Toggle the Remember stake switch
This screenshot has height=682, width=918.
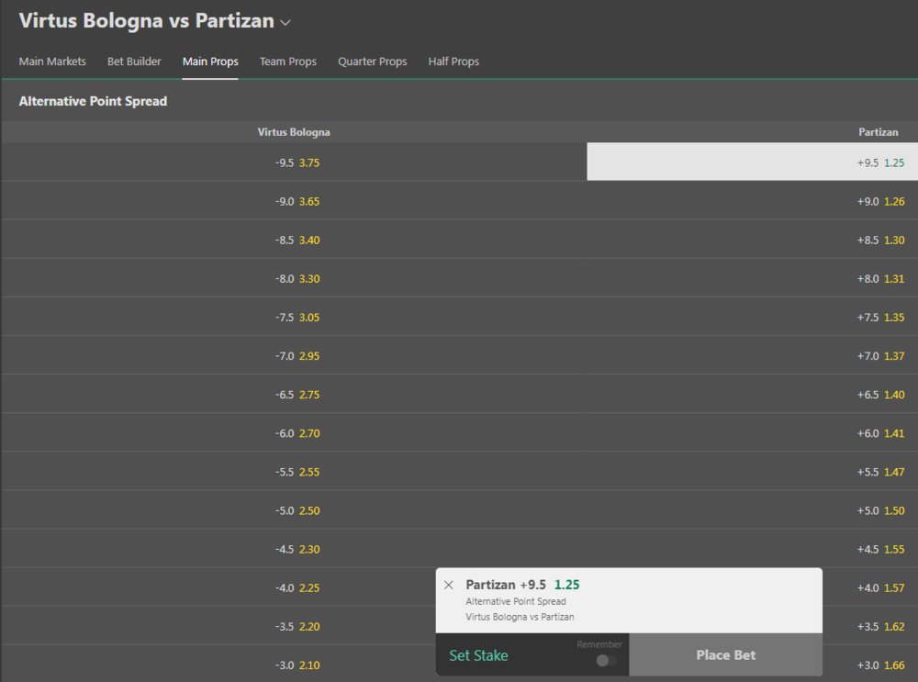coord(606,660)
